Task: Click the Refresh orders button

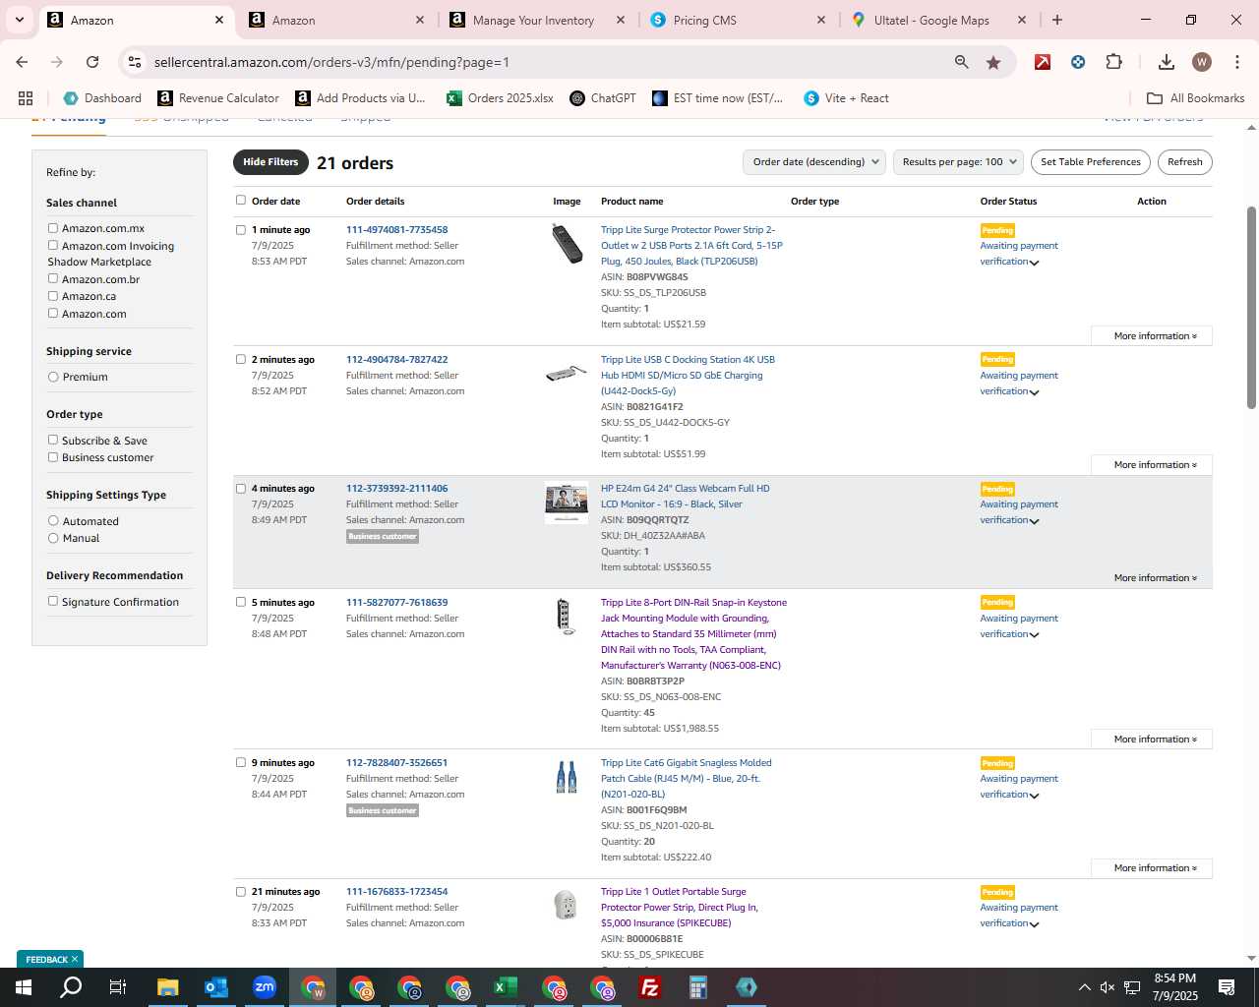Action: click(x=1185, y=162)
